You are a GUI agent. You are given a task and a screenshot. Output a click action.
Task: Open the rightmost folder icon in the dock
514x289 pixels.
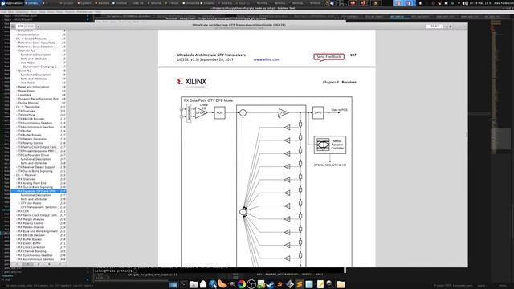(341, 284)
